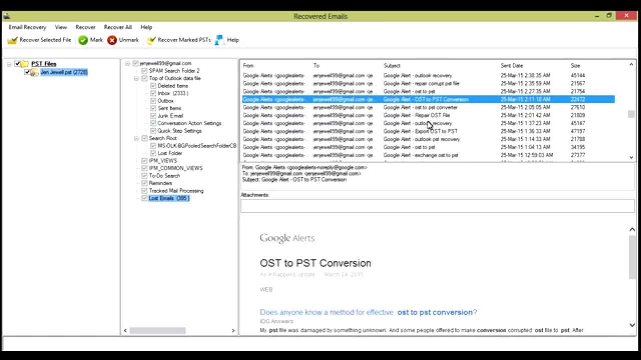Uncheck the Reminders checkbox
This screenshot has height=360, width=641.
(x=144, y=183)
